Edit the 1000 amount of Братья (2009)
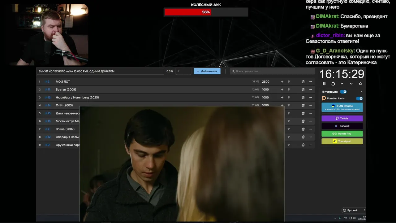The width and height of the screenshot is (396, 223). [265, 90]
